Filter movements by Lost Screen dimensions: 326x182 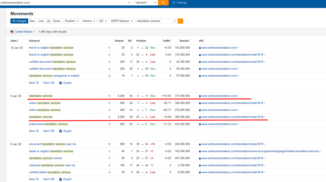point(41,21)
